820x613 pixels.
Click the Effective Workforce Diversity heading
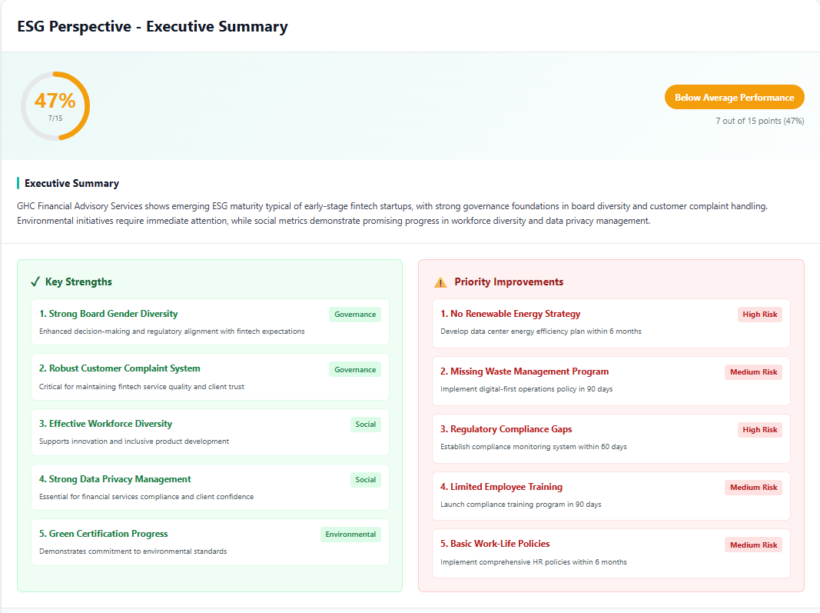pos(105,424)
